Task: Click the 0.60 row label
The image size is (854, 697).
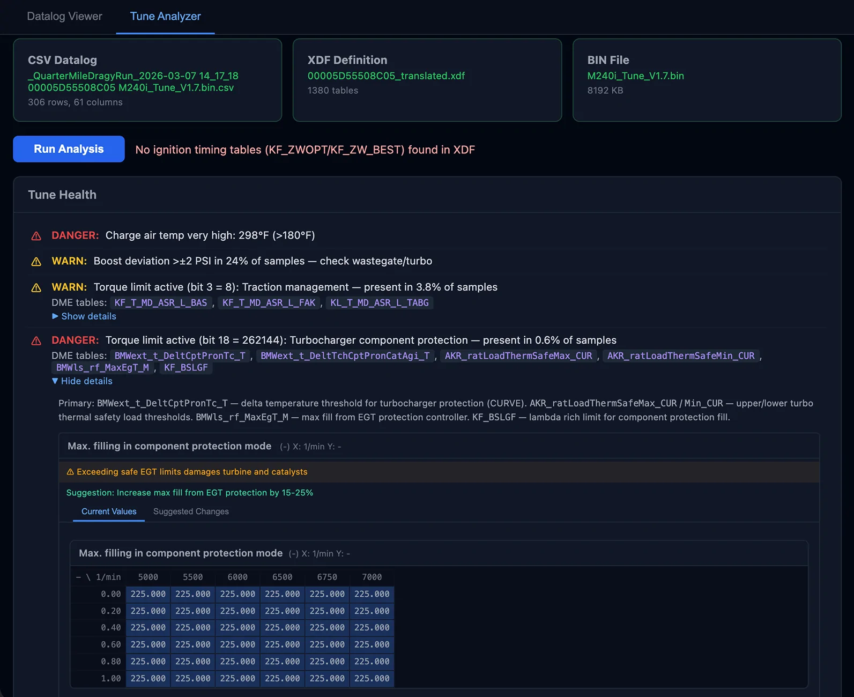Action: click(111, 644)
